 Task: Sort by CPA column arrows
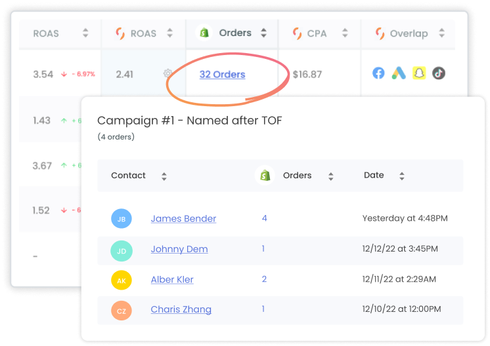[345, 33]
